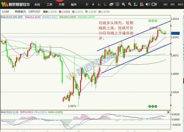Click the 1.6142 price axis value
The image size is (184, 132).
(x=175, y=37)
